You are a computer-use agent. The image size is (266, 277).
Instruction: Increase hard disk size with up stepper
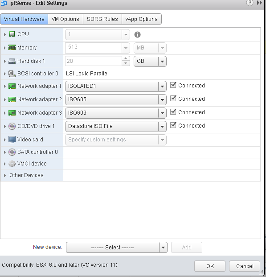pyautogui.click(x=126, y=58)
